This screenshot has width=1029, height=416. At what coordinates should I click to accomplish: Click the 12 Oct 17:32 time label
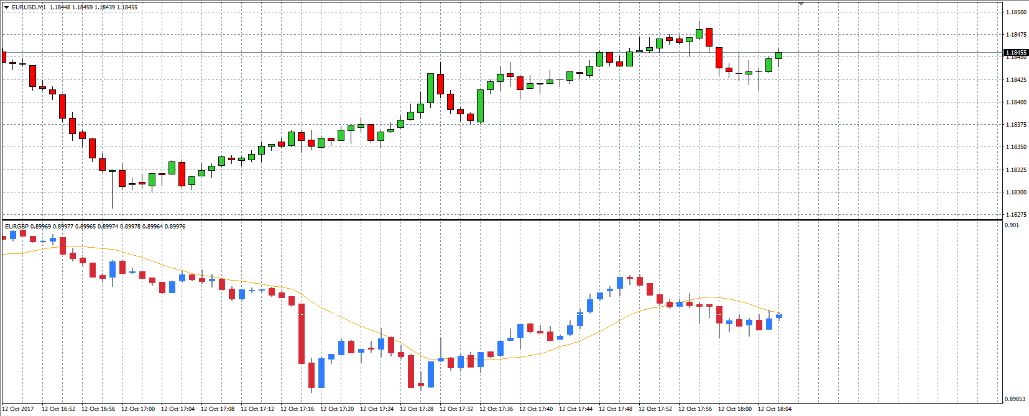coord(456,409)
